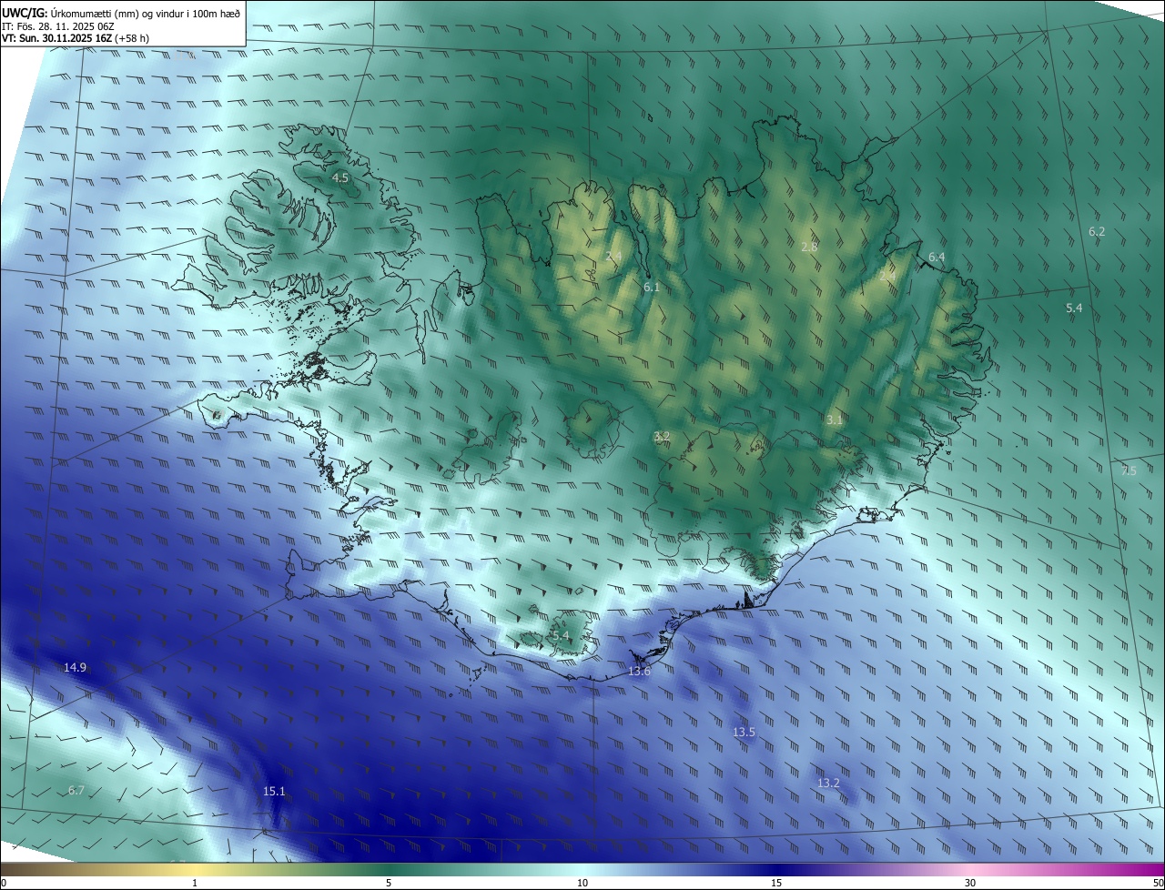This screenshot has height=890, width=1165.
Task: Click the 3.2 value label on the map
Action: tap(662, 437)
